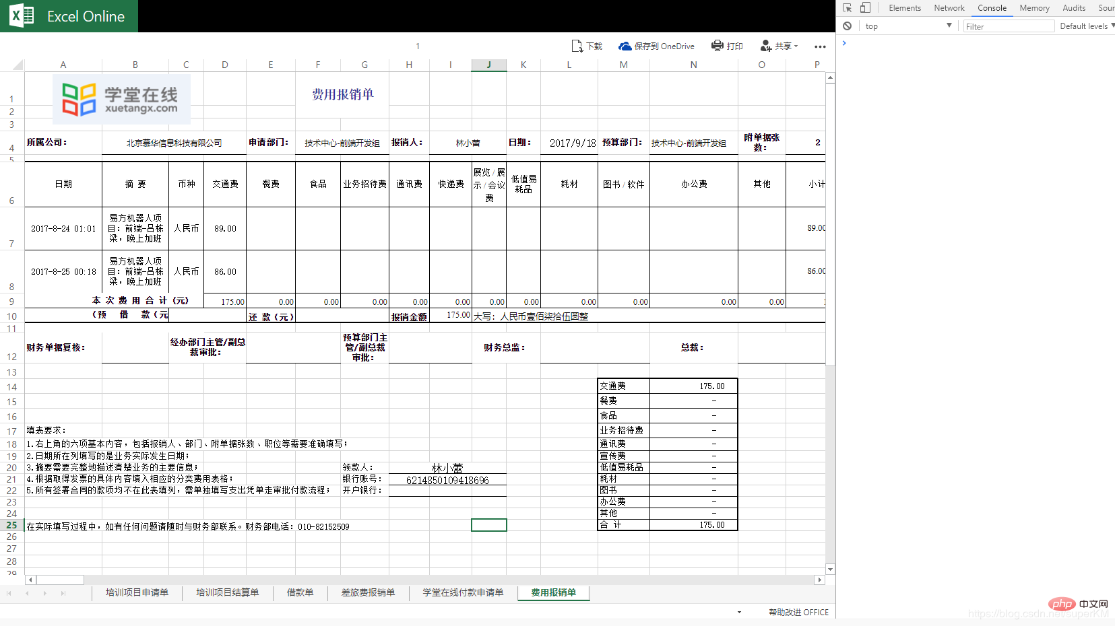Image resolution: width=1115 pixels, height=626 pixels.
Task: Click 填表要求: text cell
Action: click(46, 430)
